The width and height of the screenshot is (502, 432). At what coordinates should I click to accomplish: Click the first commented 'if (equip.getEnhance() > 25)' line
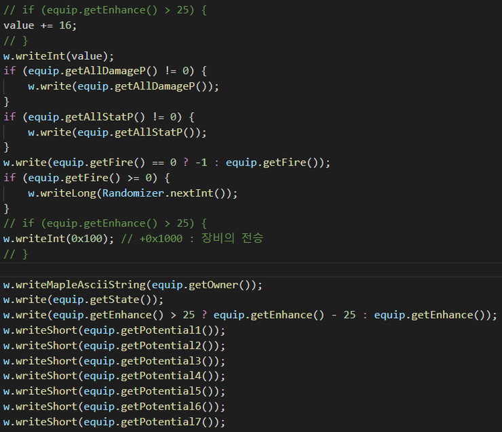(105, 10)
